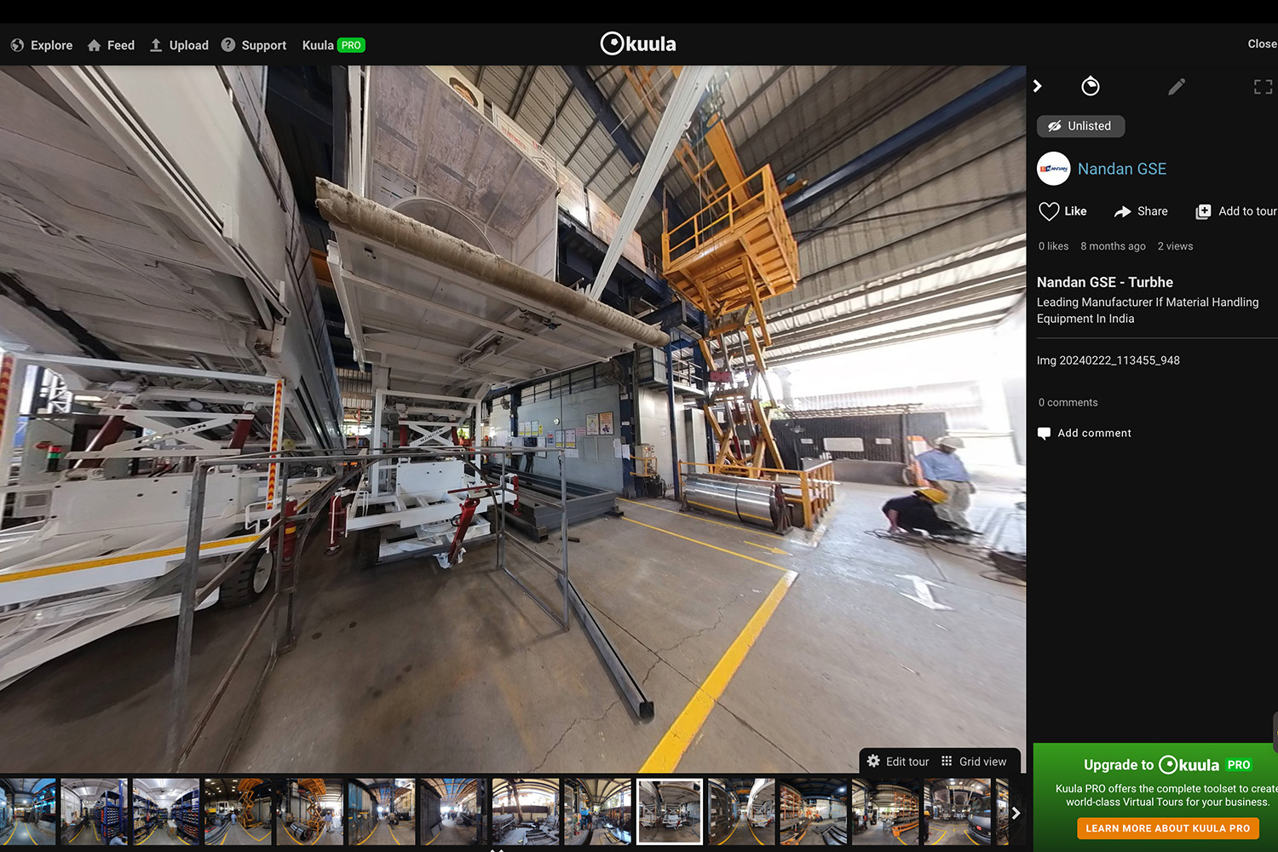
Task: Click Learn More About Kuula PRO button
Action: 1167,828
